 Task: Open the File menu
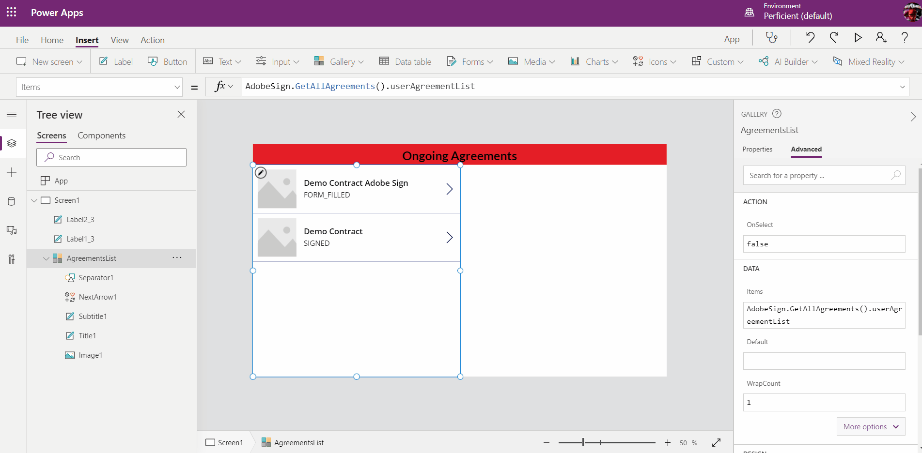(x=22, y=40)
